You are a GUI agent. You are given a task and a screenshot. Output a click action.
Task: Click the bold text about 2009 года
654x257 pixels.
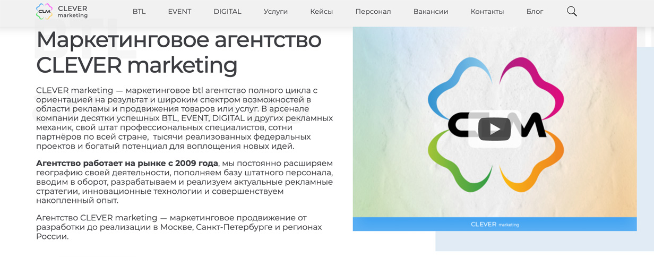coord(127,163)
